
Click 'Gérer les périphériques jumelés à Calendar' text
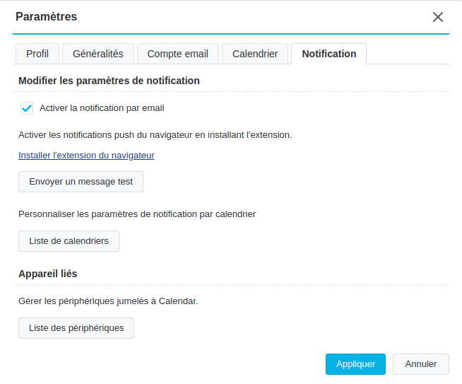[108, 301]
